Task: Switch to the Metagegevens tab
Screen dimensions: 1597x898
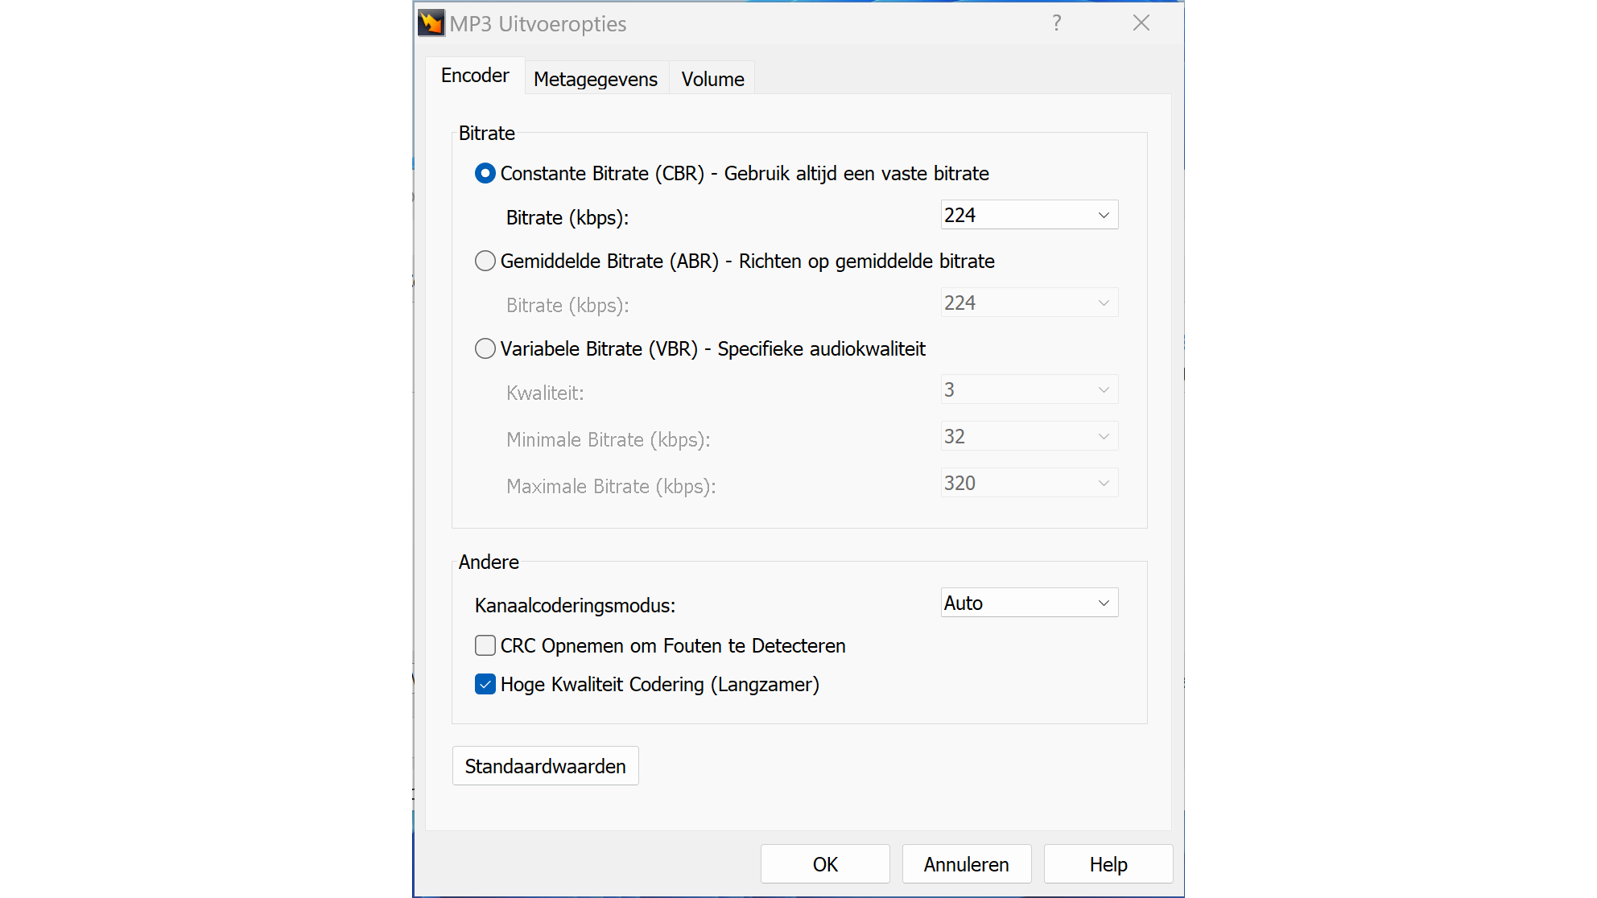Action: 596,80
